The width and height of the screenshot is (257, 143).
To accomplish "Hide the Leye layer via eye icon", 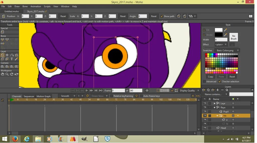I will click(205, 103).
